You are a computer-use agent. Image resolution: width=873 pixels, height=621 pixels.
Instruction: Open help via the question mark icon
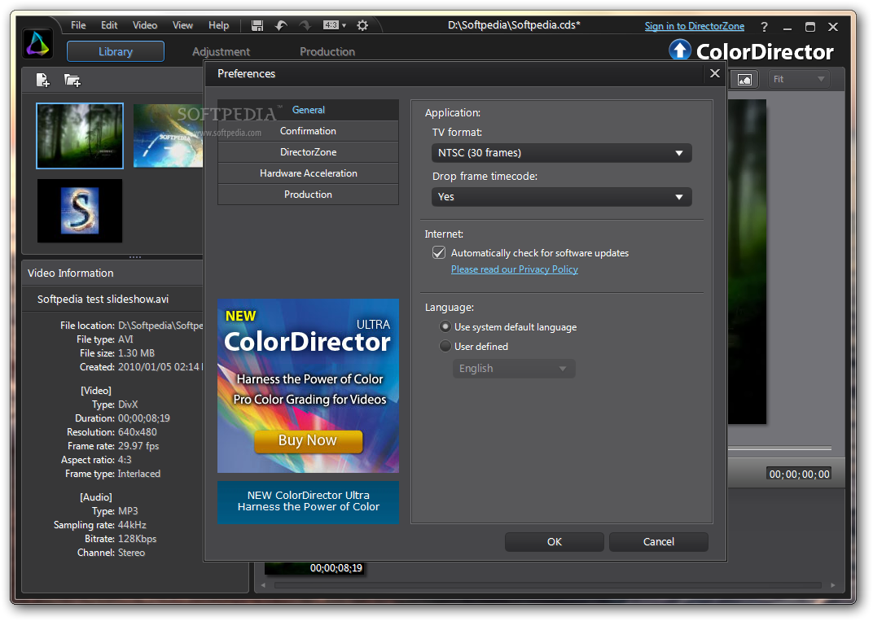tap(765, 27)
